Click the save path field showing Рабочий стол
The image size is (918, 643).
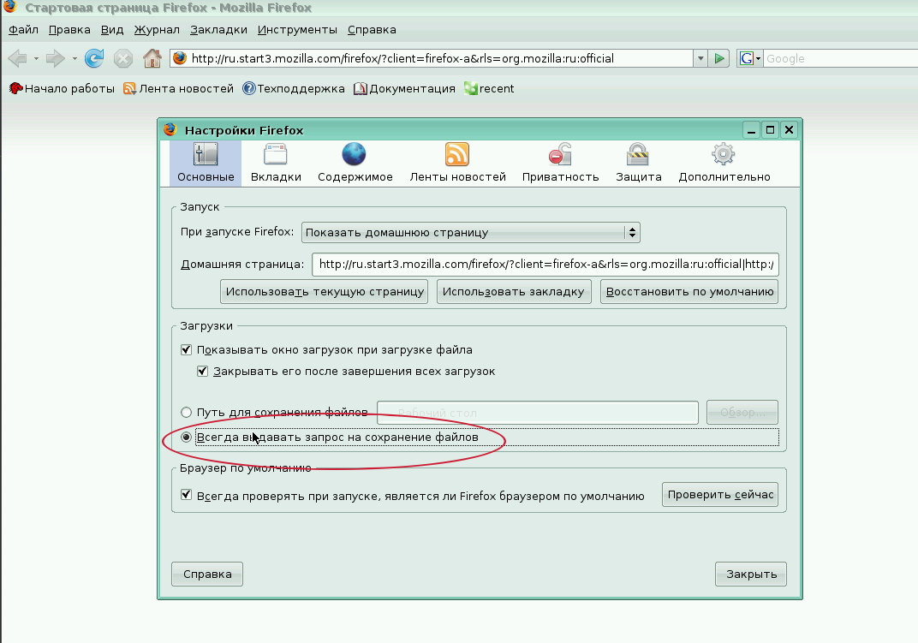(x=538, y=413)
